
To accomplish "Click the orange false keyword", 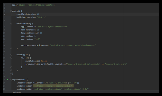I will tap(44, 61).
